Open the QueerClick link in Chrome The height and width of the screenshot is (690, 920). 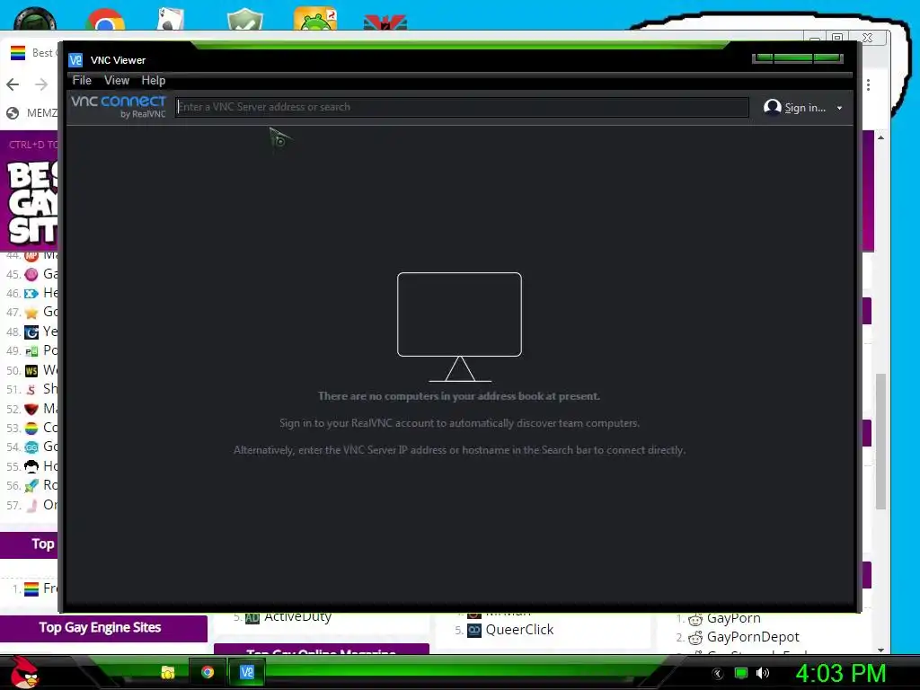click(x=519, y=630)
